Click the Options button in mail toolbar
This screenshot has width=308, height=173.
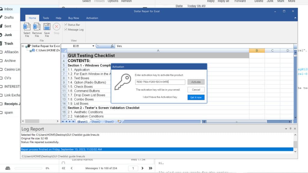click(113, 1)
